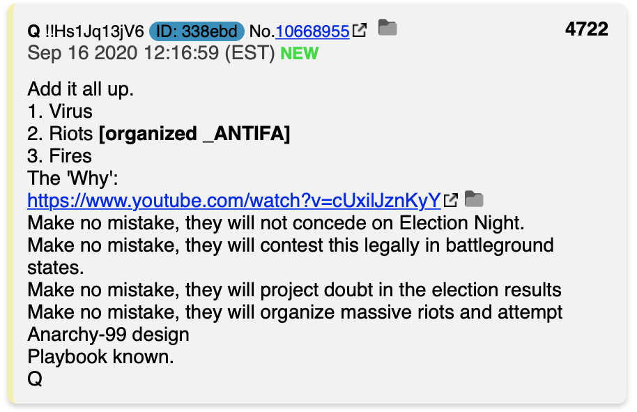
Task: Click the Q signature at post bottom
Action: pyautogui.click(x=35, y=379)
